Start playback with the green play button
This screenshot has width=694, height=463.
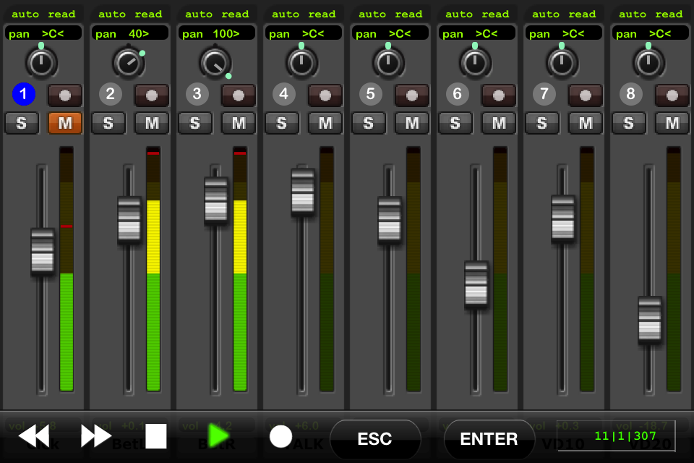tap(218, 436)
